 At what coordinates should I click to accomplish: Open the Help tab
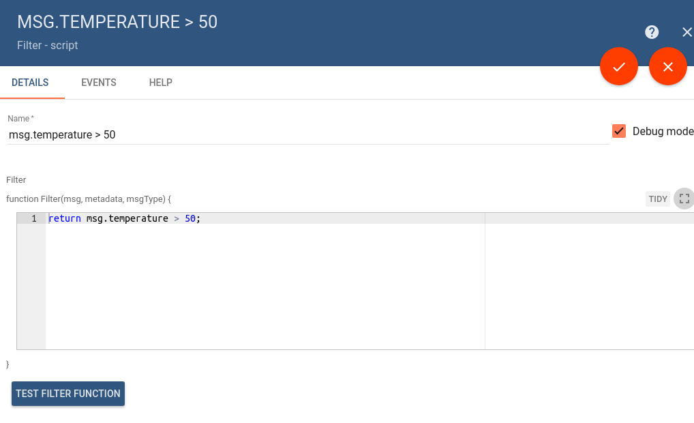click(x=161, y=83)
